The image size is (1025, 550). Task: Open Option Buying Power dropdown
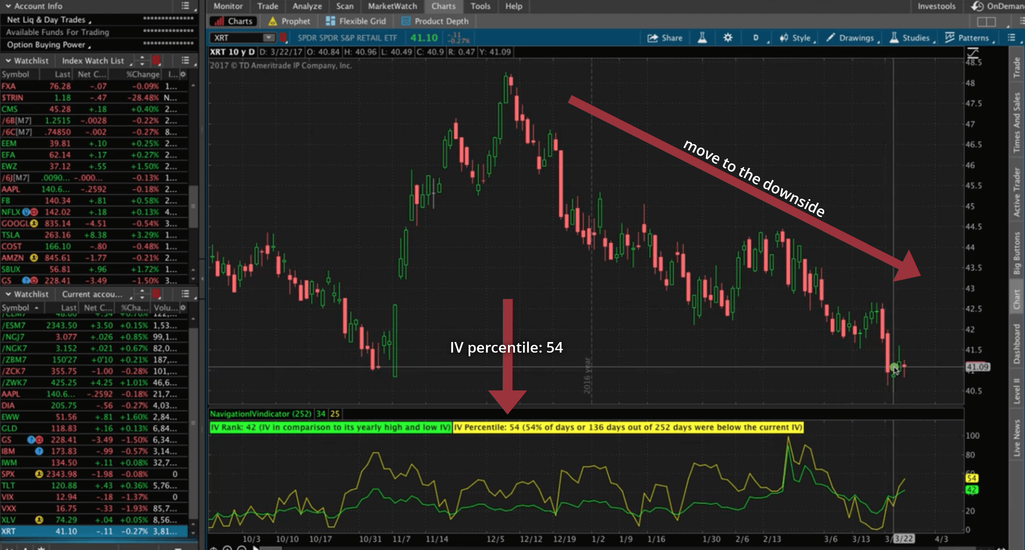pos(48,45)
